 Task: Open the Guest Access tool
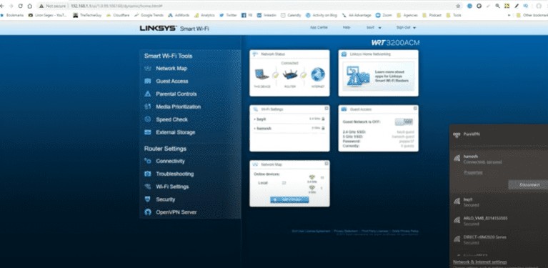171,81
